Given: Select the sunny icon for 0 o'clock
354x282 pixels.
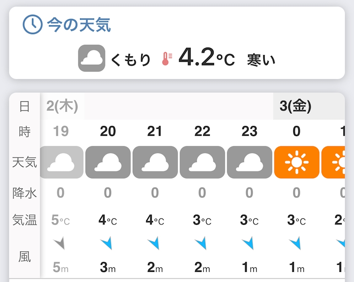Looking at the screenshot, I should (297, 162).
